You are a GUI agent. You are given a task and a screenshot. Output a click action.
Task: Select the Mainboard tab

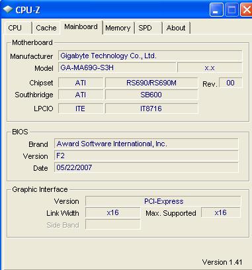click(81, 27)
